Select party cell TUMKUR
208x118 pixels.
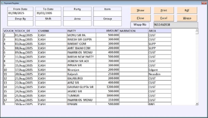tap(82, 96)
